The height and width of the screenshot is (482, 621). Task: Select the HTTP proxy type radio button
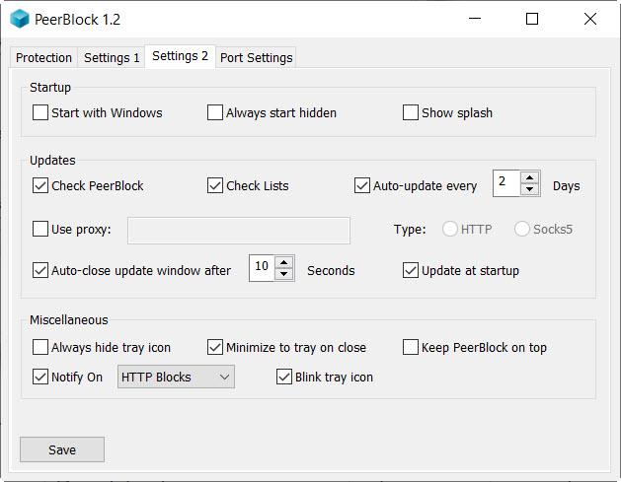pos(450,230)
